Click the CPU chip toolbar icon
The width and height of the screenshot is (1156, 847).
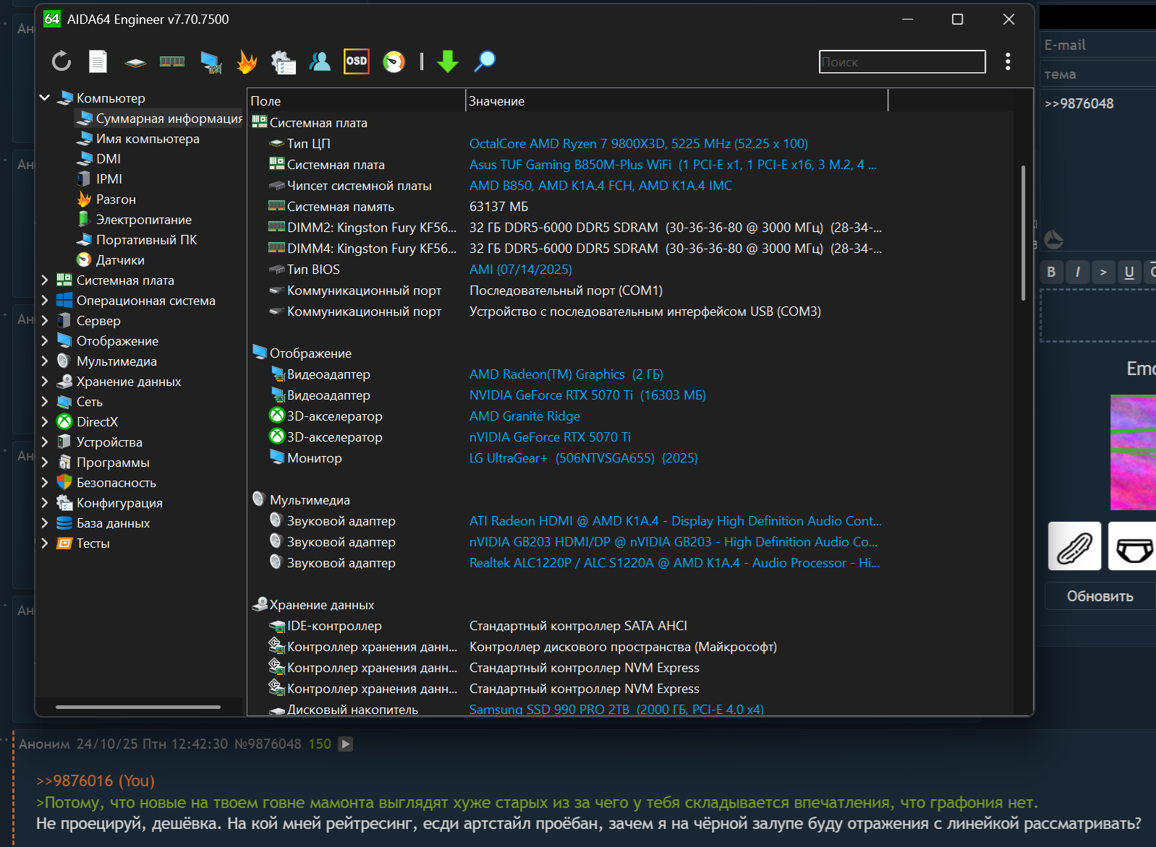pos(135,62)
